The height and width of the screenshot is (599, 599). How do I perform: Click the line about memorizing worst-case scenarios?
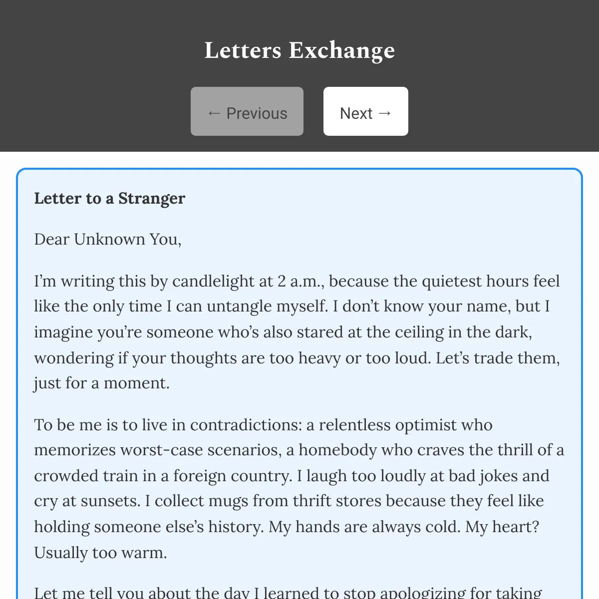pyautogui.click(x=299, y=450)
